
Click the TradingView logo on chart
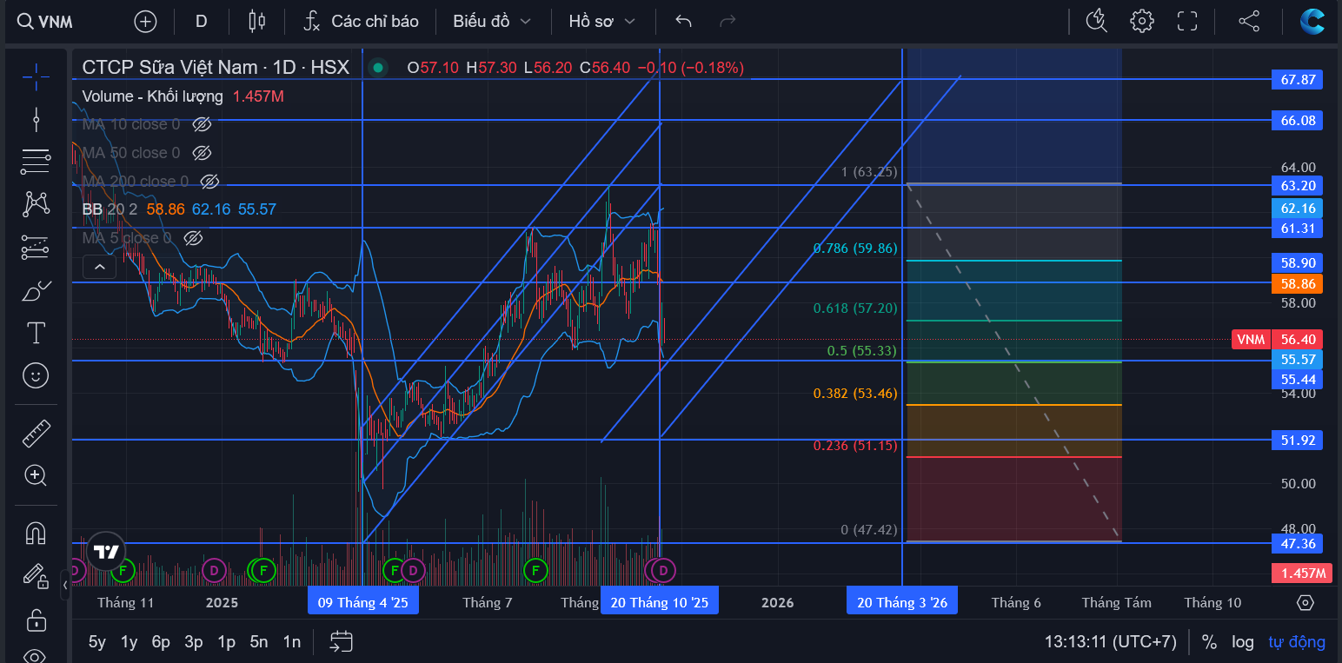click(106, 552)
